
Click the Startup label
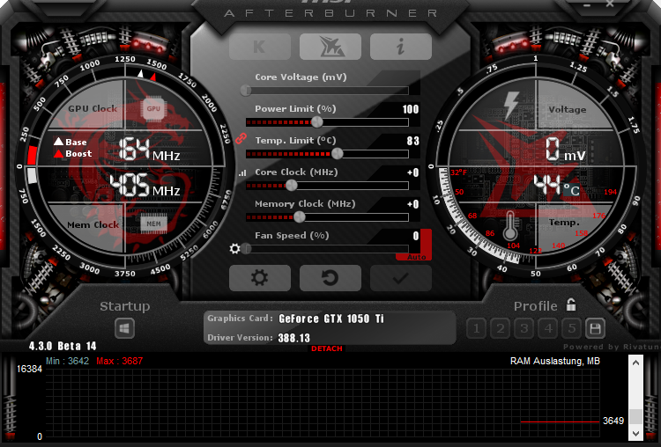coord(125,306)
